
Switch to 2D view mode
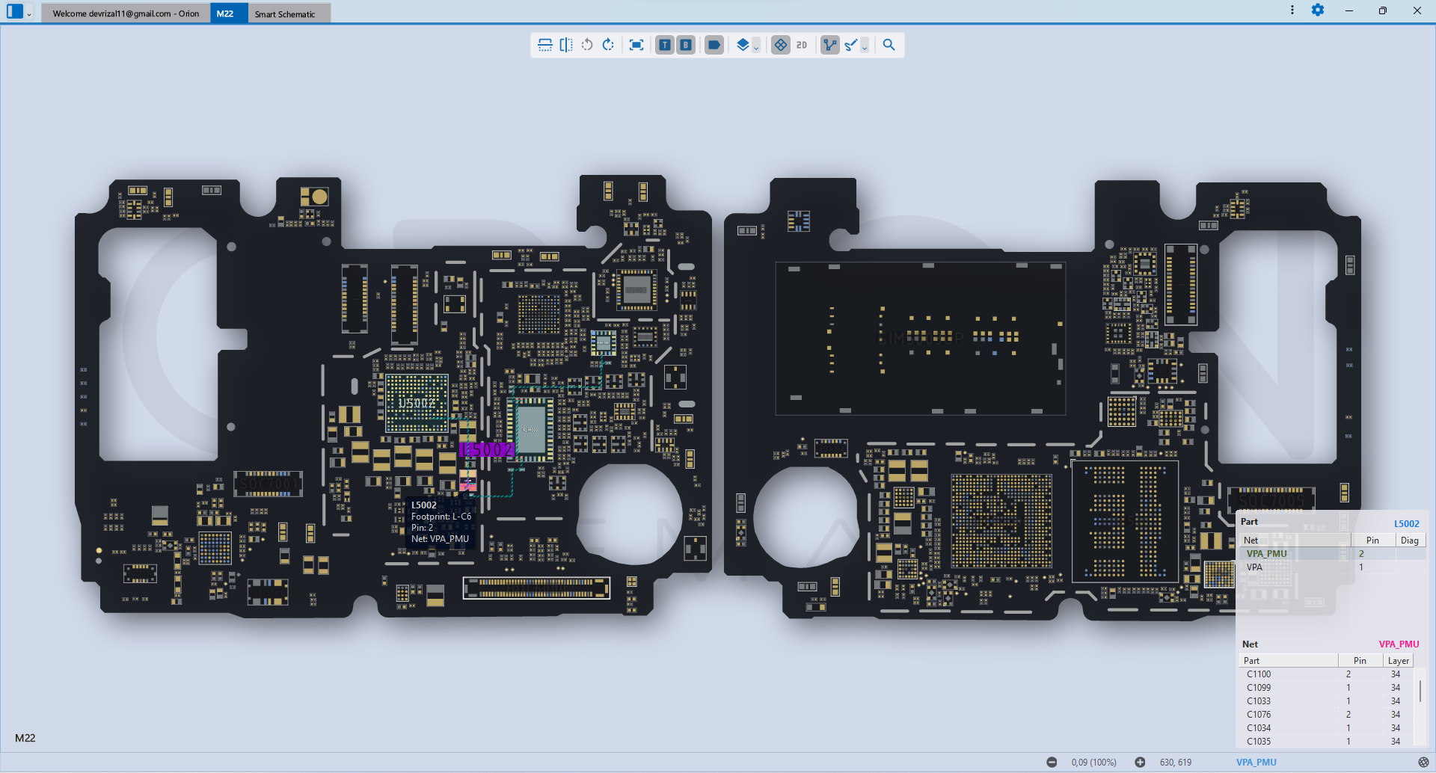coord(802,45)
